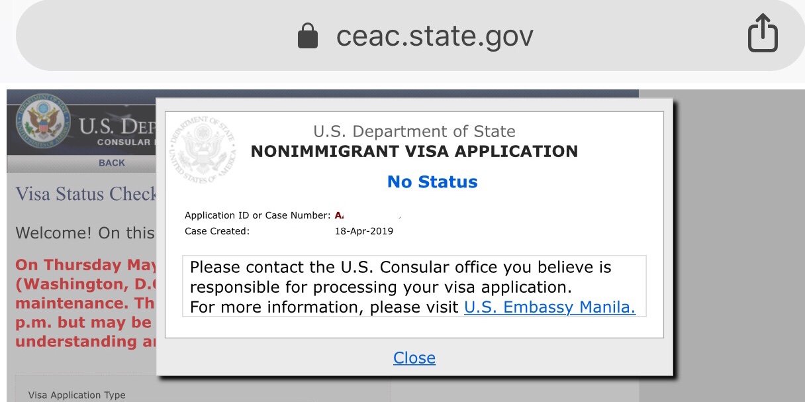Click the Welcome message text
This screenshot has width=805, height=402.
85,233
